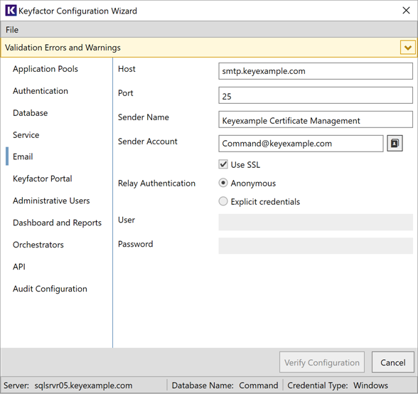Viewport: 418px width, 394px height.
Task: Click the 'Relay Authentication' label
Action: point(156,183)
